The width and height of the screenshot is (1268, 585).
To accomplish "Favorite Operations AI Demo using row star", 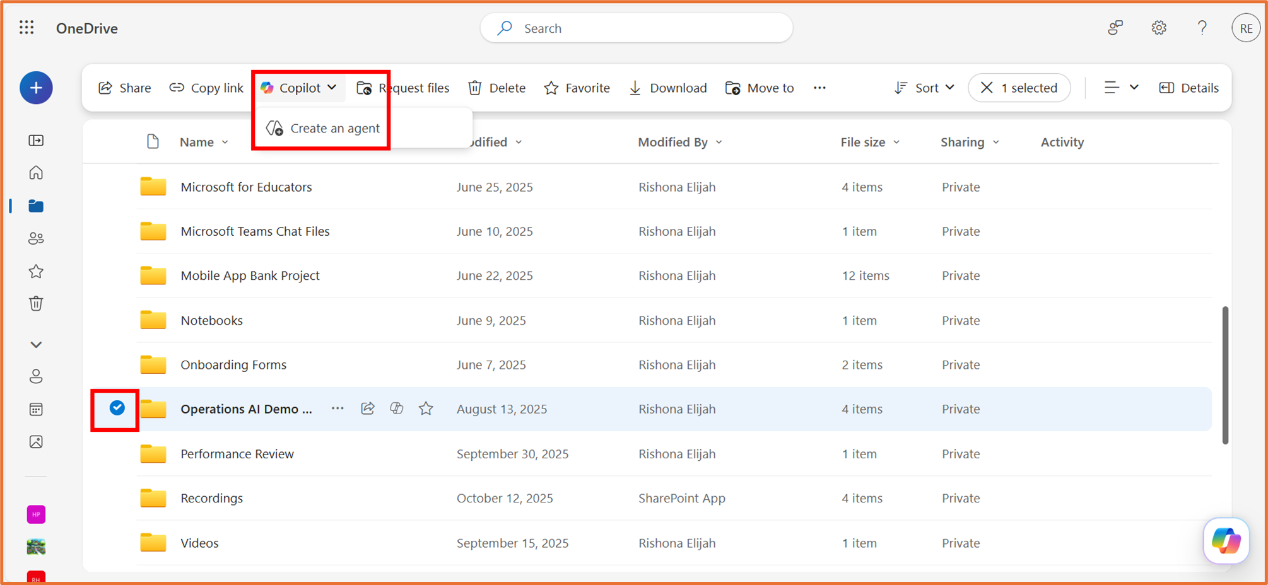I will tap(426, 408).
